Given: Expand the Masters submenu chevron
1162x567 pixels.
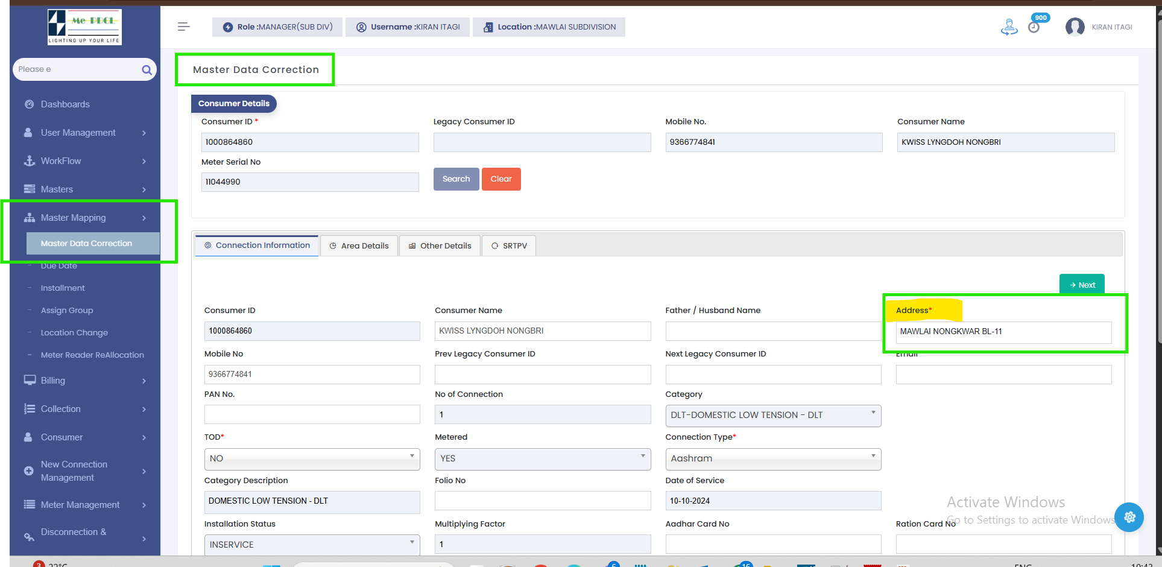Looking at the screenshot, I should pyautogui.click(x=144, y=189).
